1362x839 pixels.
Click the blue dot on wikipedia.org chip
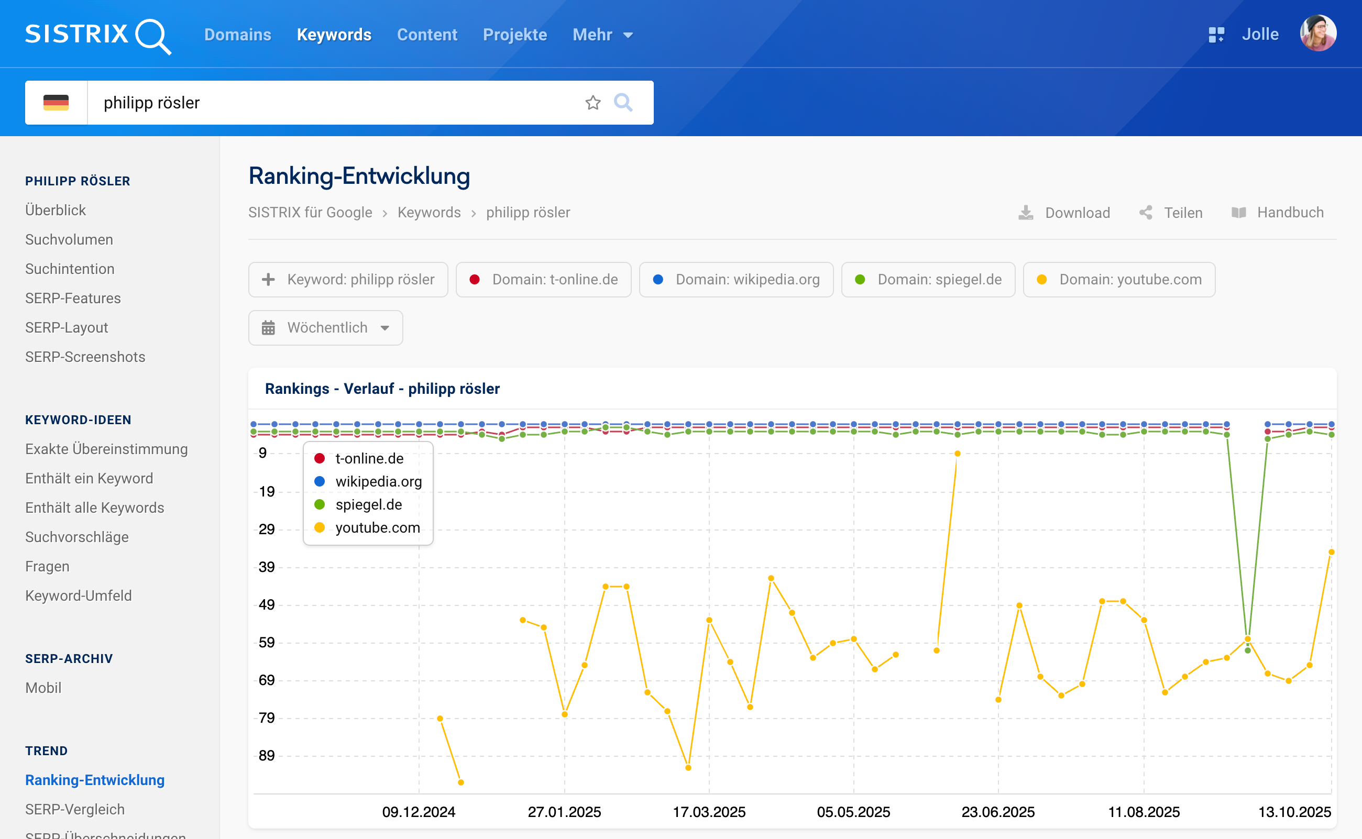pos(658,280)
